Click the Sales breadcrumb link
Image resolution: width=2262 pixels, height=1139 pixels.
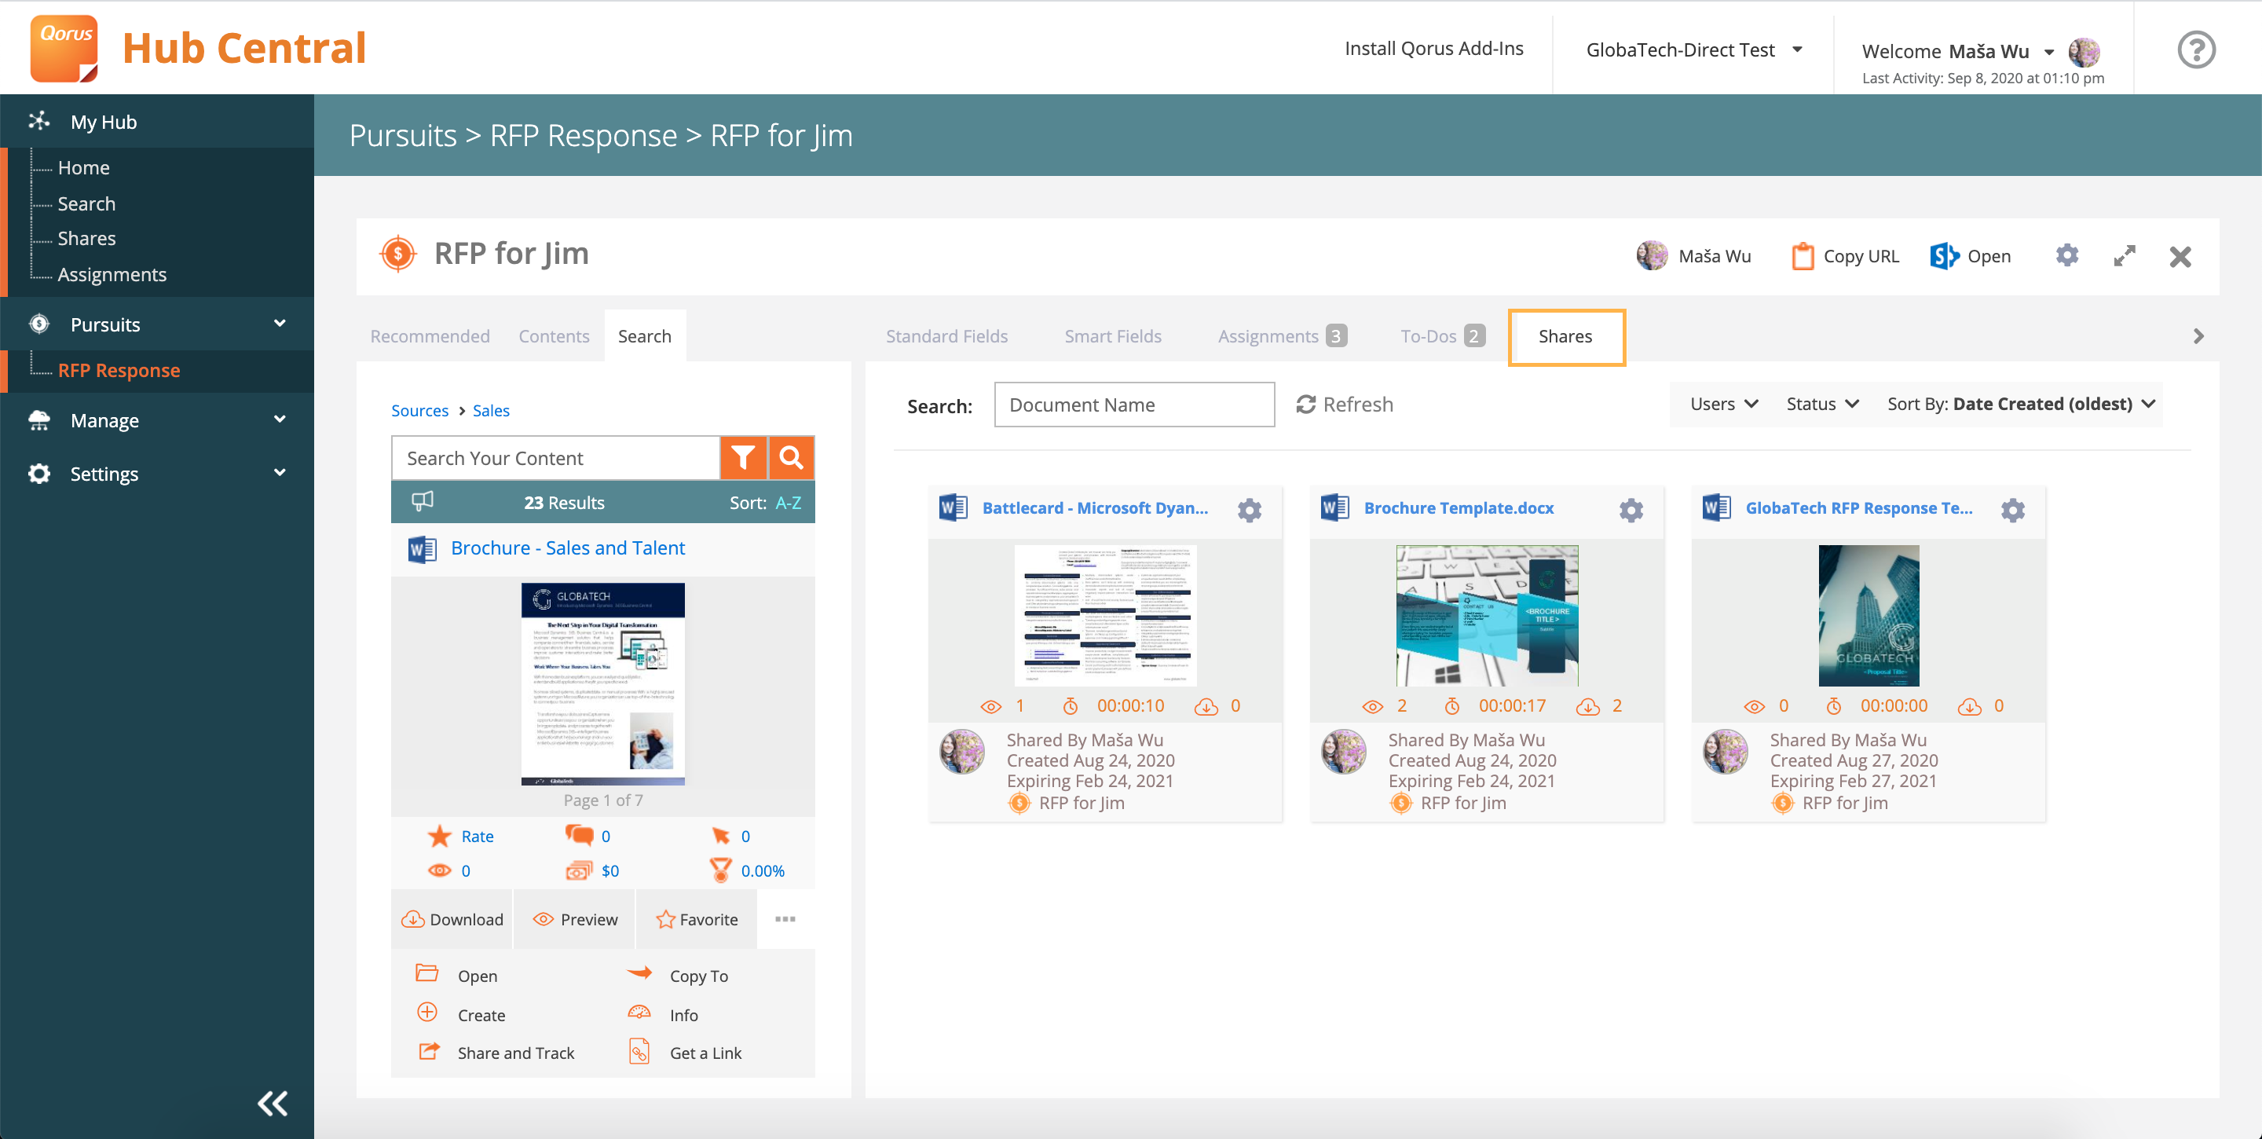pos(490,410)
